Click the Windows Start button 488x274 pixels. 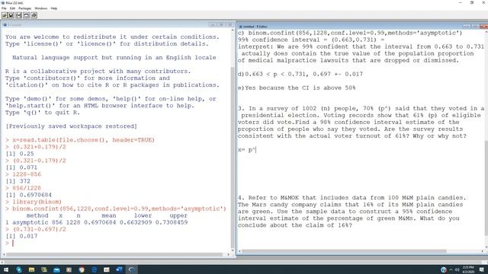[x=6, y=269]
